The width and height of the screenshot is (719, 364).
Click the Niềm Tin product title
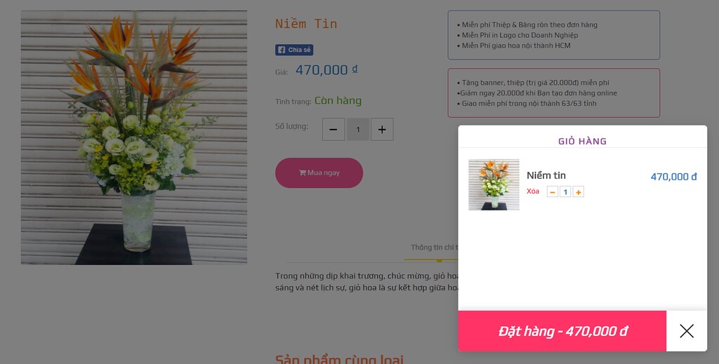[x=306, y=23]
